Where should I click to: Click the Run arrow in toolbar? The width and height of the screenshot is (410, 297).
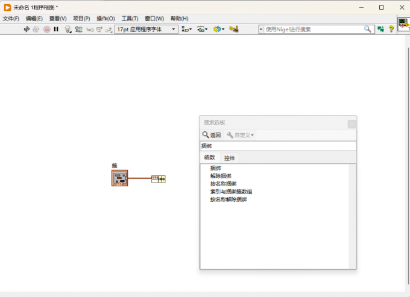click(x=27, y=30)
